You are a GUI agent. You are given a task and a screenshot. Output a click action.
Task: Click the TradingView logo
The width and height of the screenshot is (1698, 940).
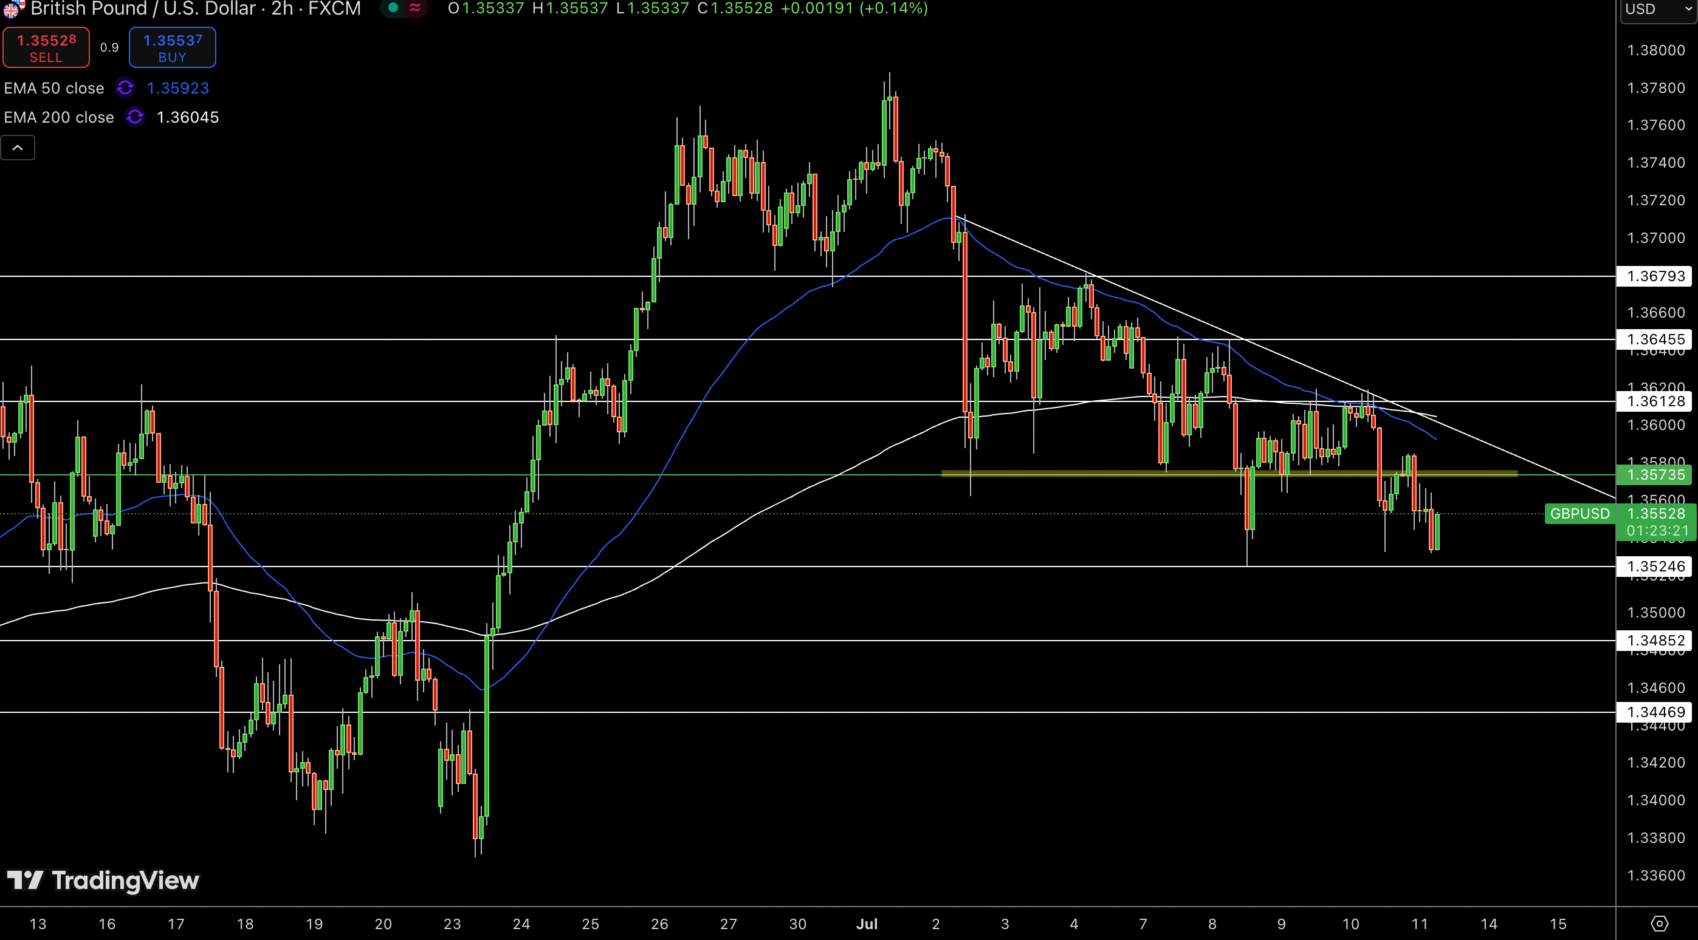click(103, 880)
